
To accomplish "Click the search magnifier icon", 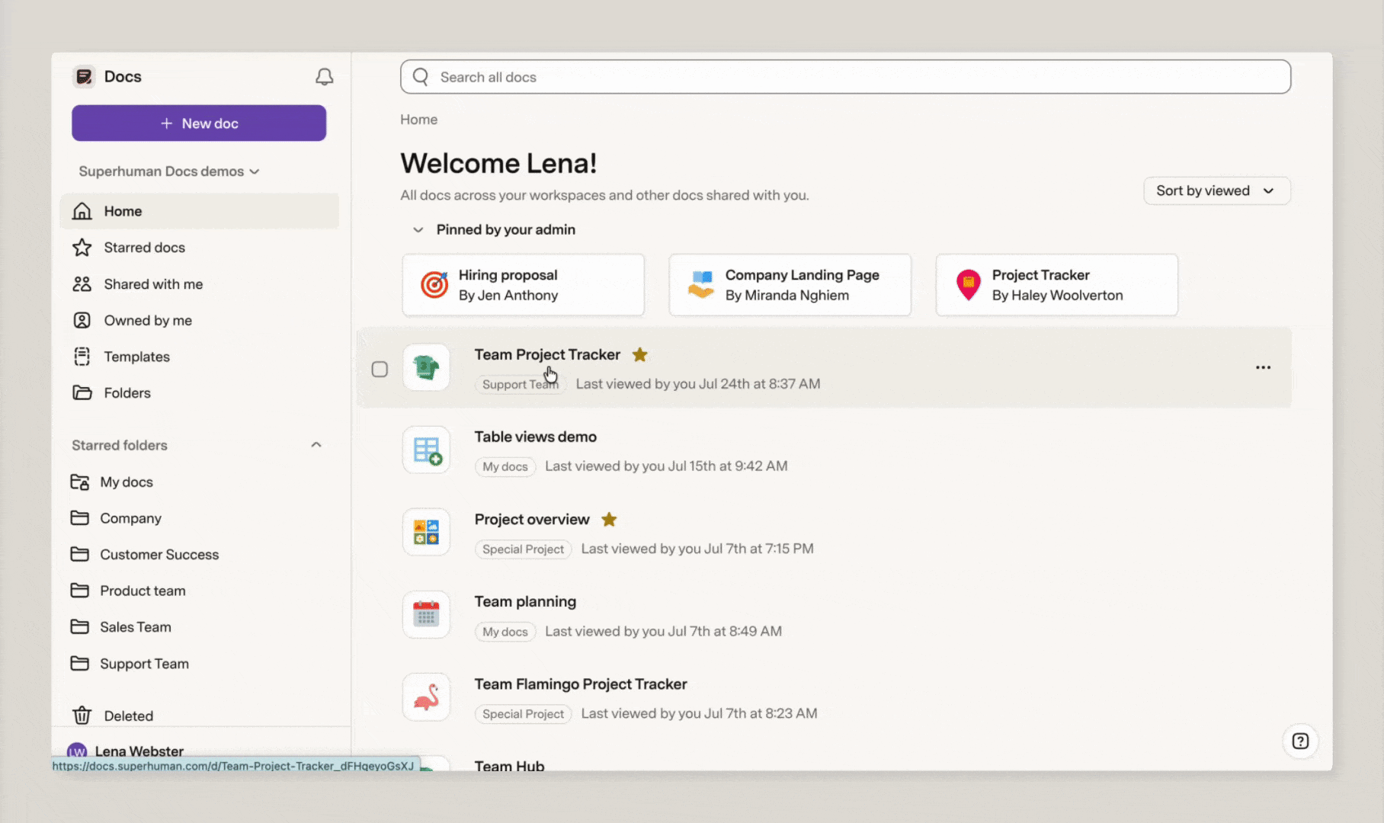I will (x=421, y=77).
